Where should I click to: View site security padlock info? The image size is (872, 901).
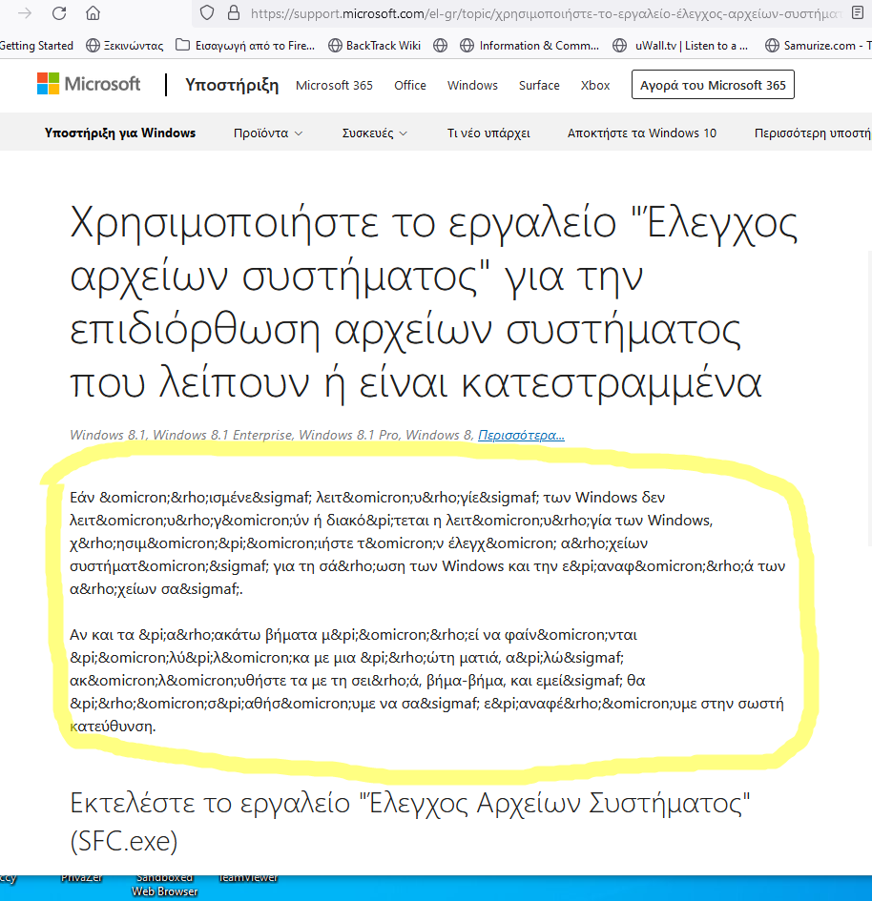tap(234, 13)
